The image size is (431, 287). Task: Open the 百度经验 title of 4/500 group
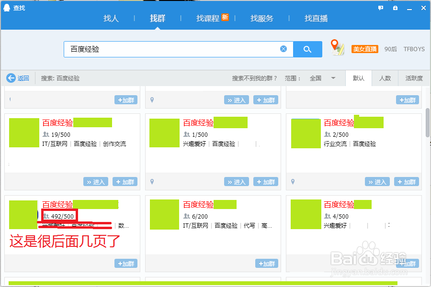click(x=339, y=205)
